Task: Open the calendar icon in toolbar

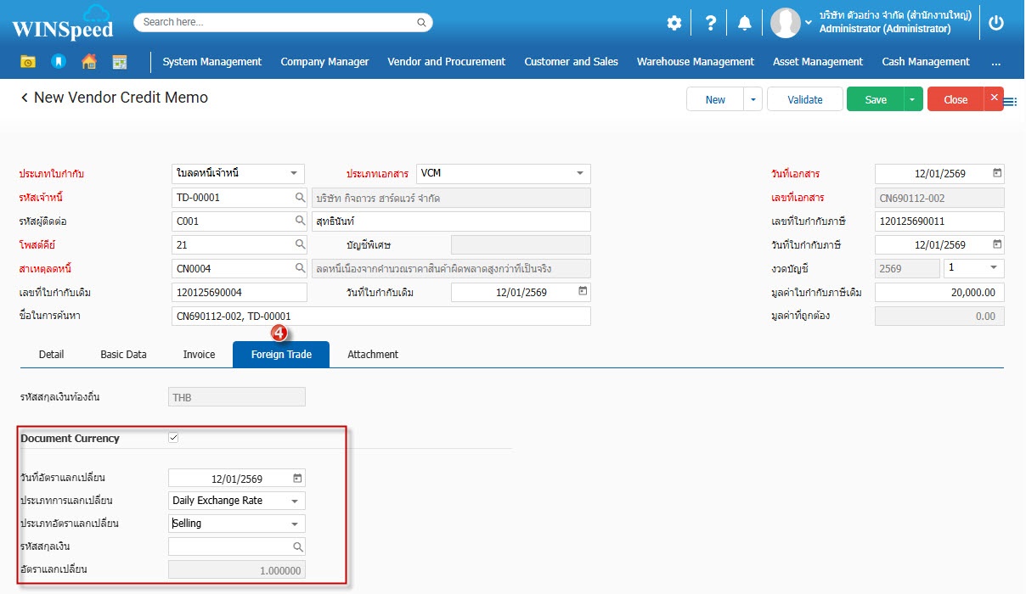Action: (x=119, y=62)
